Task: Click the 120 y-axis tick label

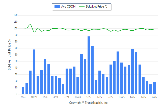Action: pyautogui.click(x=15, y=15)
